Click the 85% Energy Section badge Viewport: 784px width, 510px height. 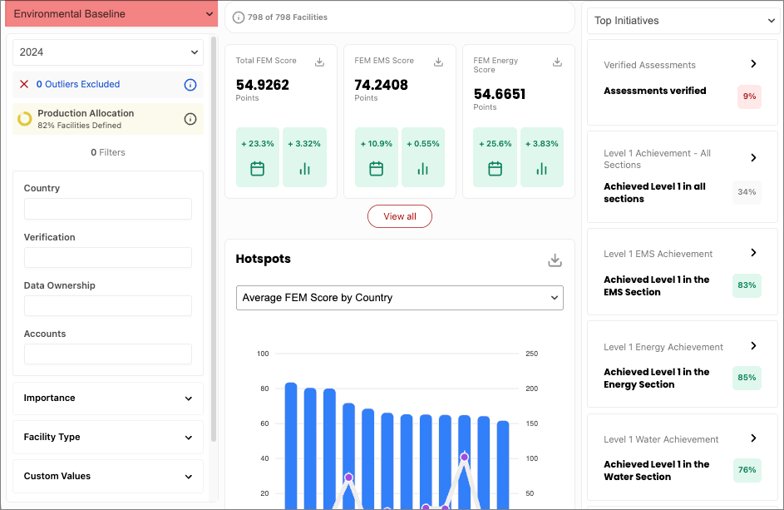747,378
